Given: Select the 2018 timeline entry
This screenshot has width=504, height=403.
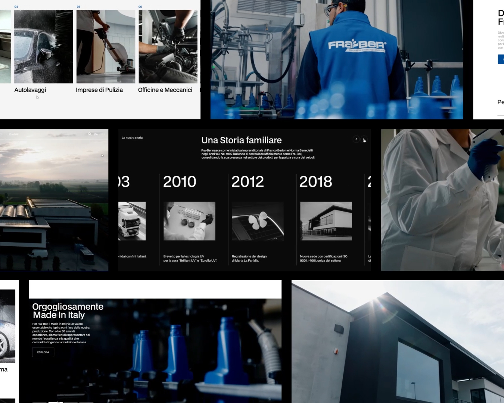Looking at the screenshot, I should [x=315, y=182].
